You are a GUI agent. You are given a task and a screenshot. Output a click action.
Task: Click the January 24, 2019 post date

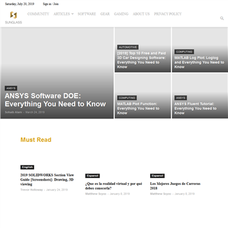point(57,190)
